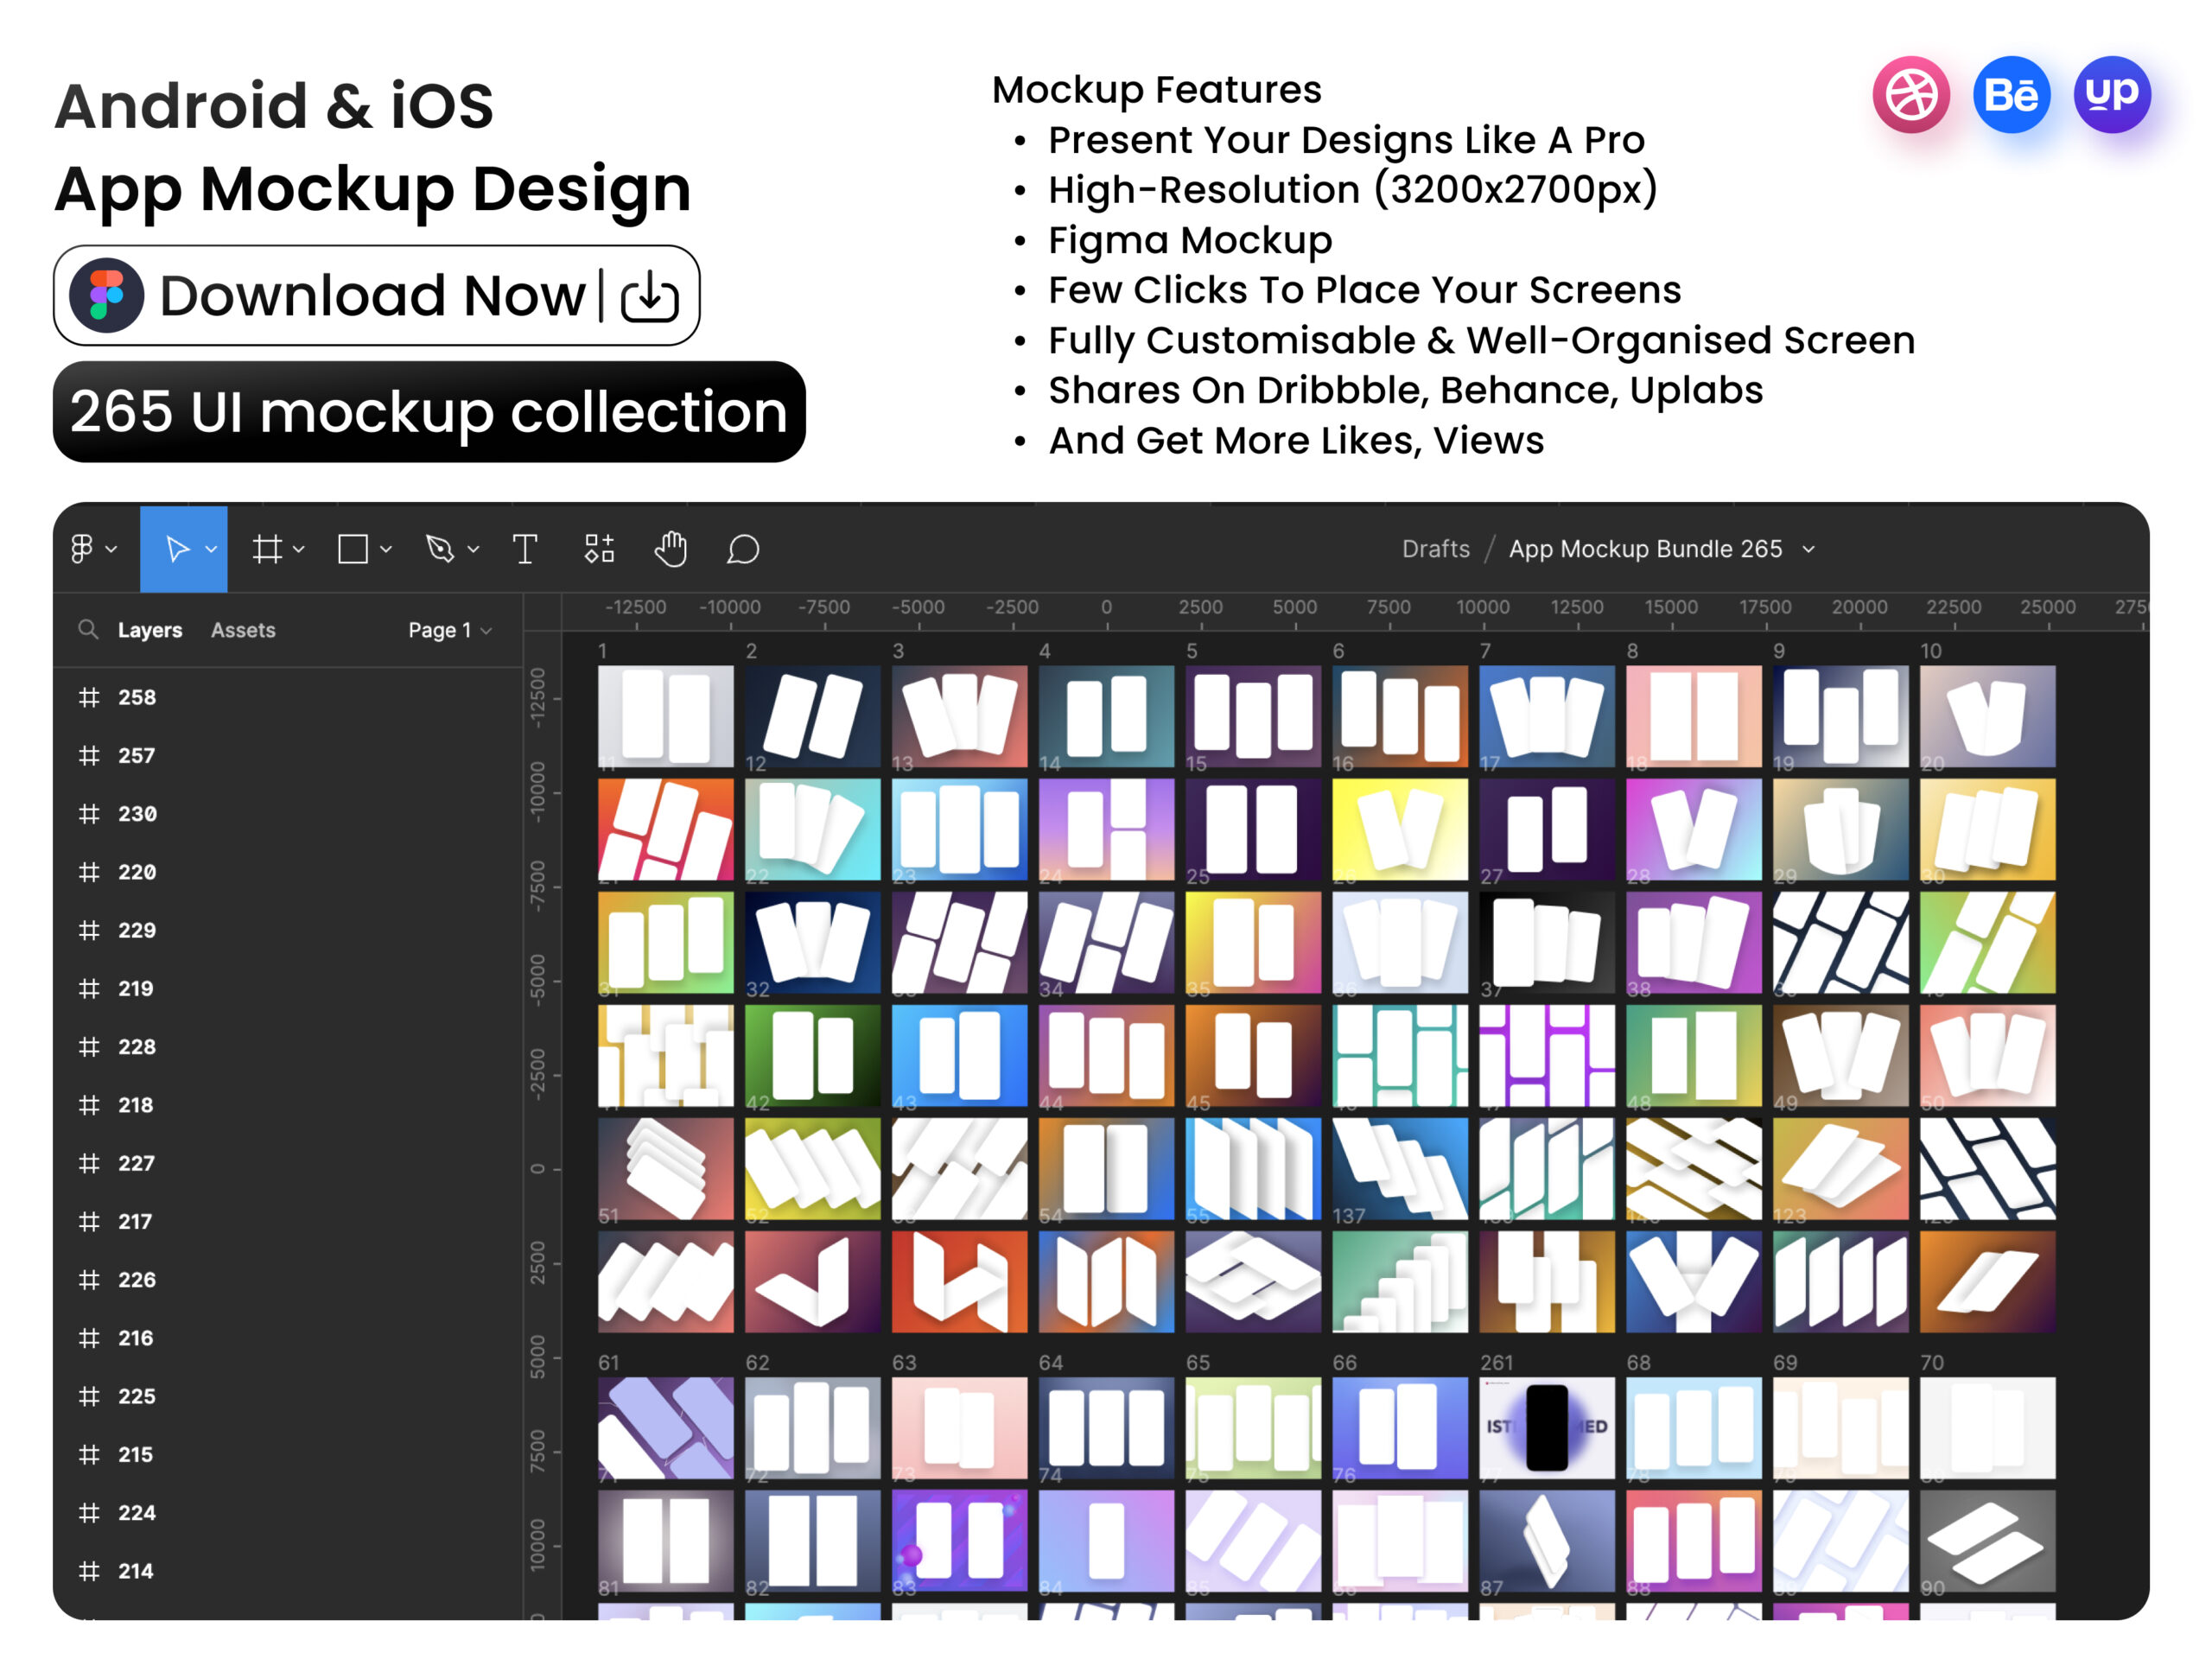Select mockup frame 70 on canvas

tap(1987, 1428)
